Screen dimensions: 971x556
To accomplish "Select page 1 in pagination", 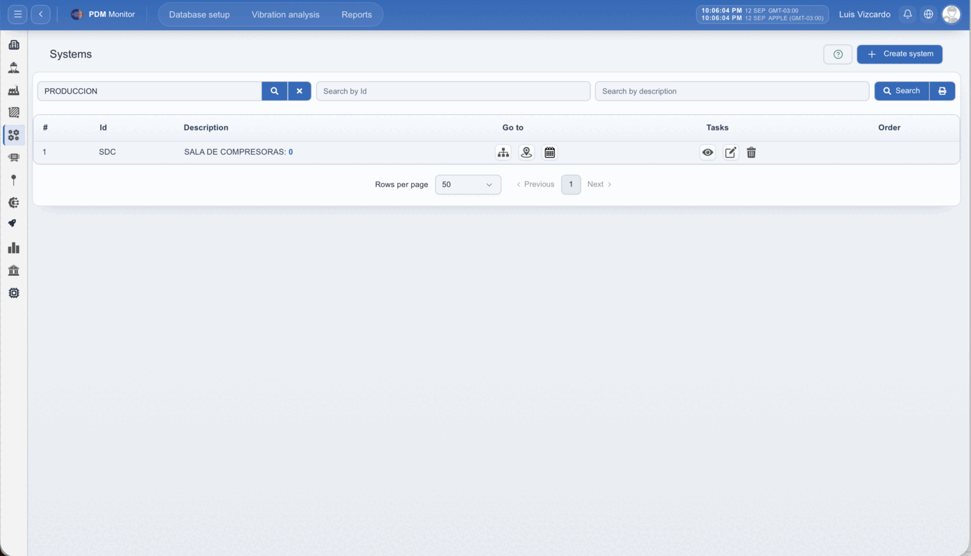I will 571,184.
